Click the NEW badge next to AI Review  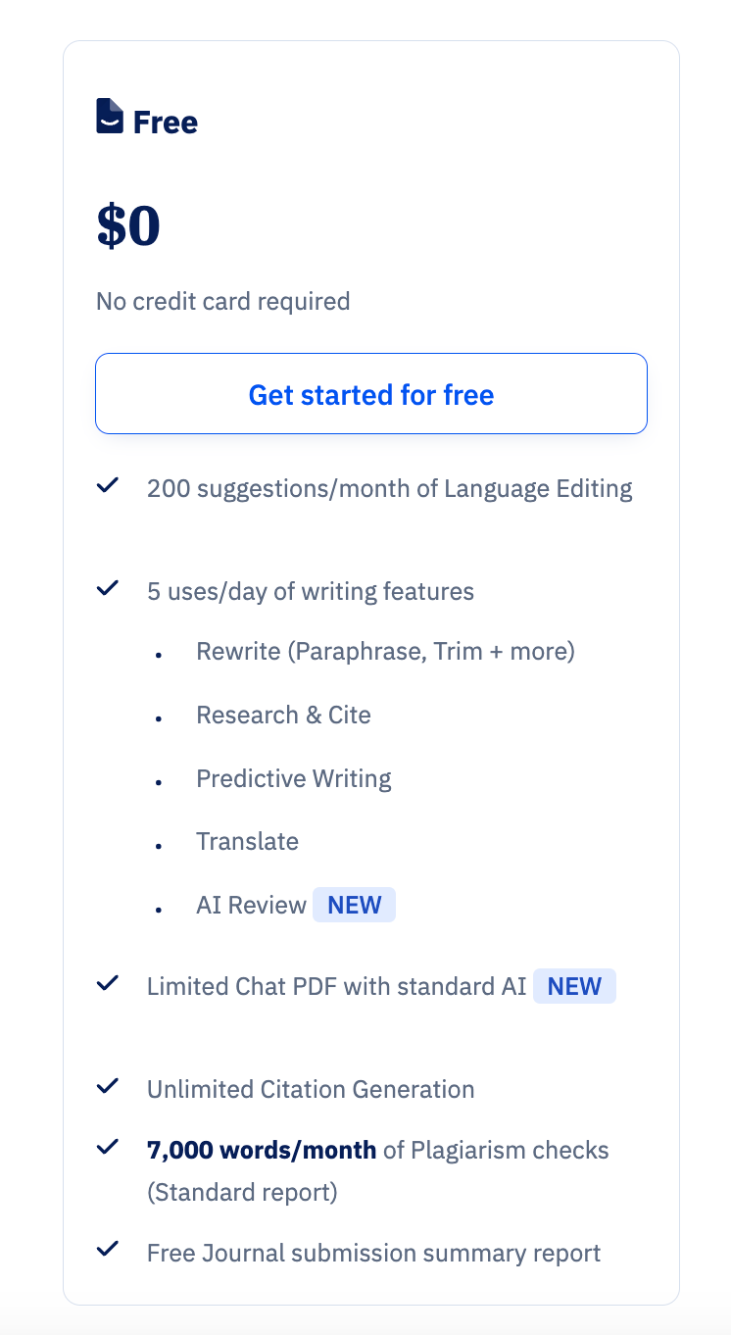point(354,905)
